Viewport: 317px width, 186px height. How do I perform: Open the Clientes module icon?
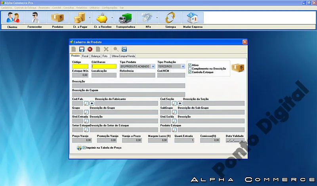click(x=13, y=17)
